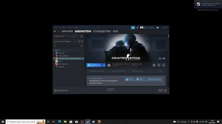Click the game page vertical scrollbar

[x=169, y=36]
